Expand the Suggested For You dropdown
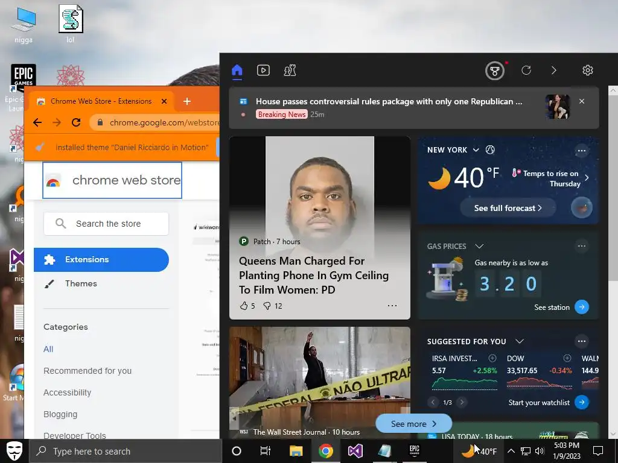The height and width of the screenshot is (463, 618). pos(520,341)
